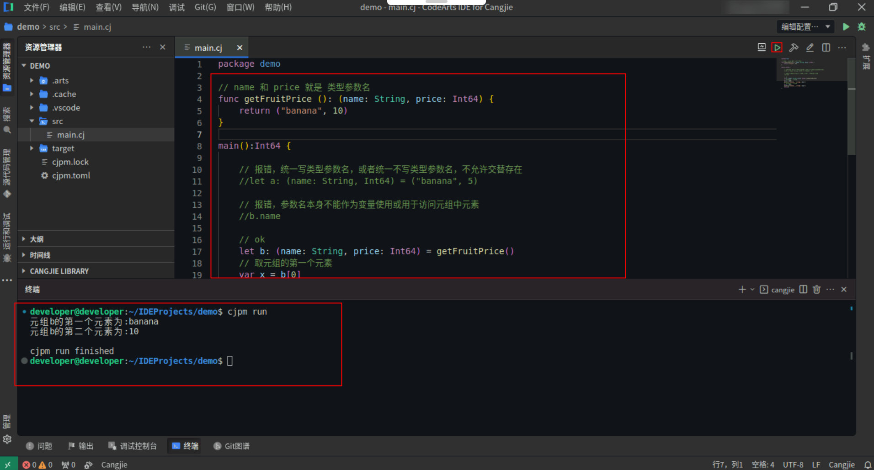Open editor more actions ellipsis
Image resolution: width=874 pixels, height=470 pixels.
point(842,48)
